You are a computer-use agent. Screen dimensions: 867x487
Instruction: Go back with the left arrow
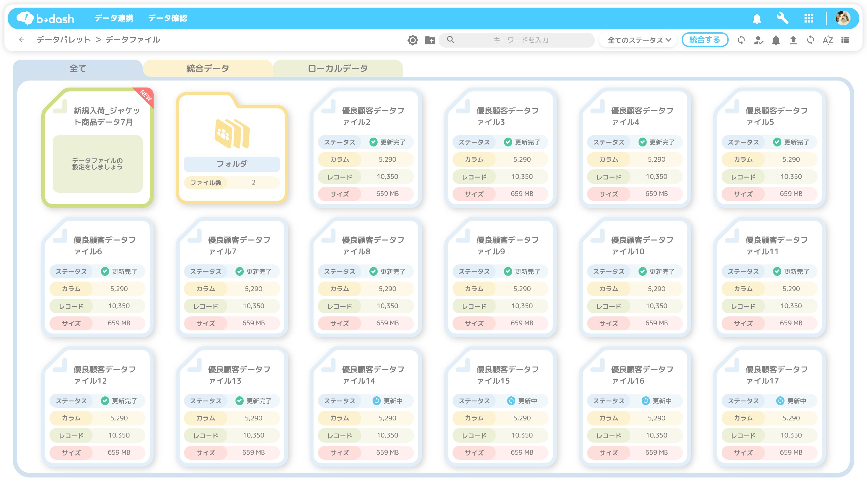[x=22, y=40]
